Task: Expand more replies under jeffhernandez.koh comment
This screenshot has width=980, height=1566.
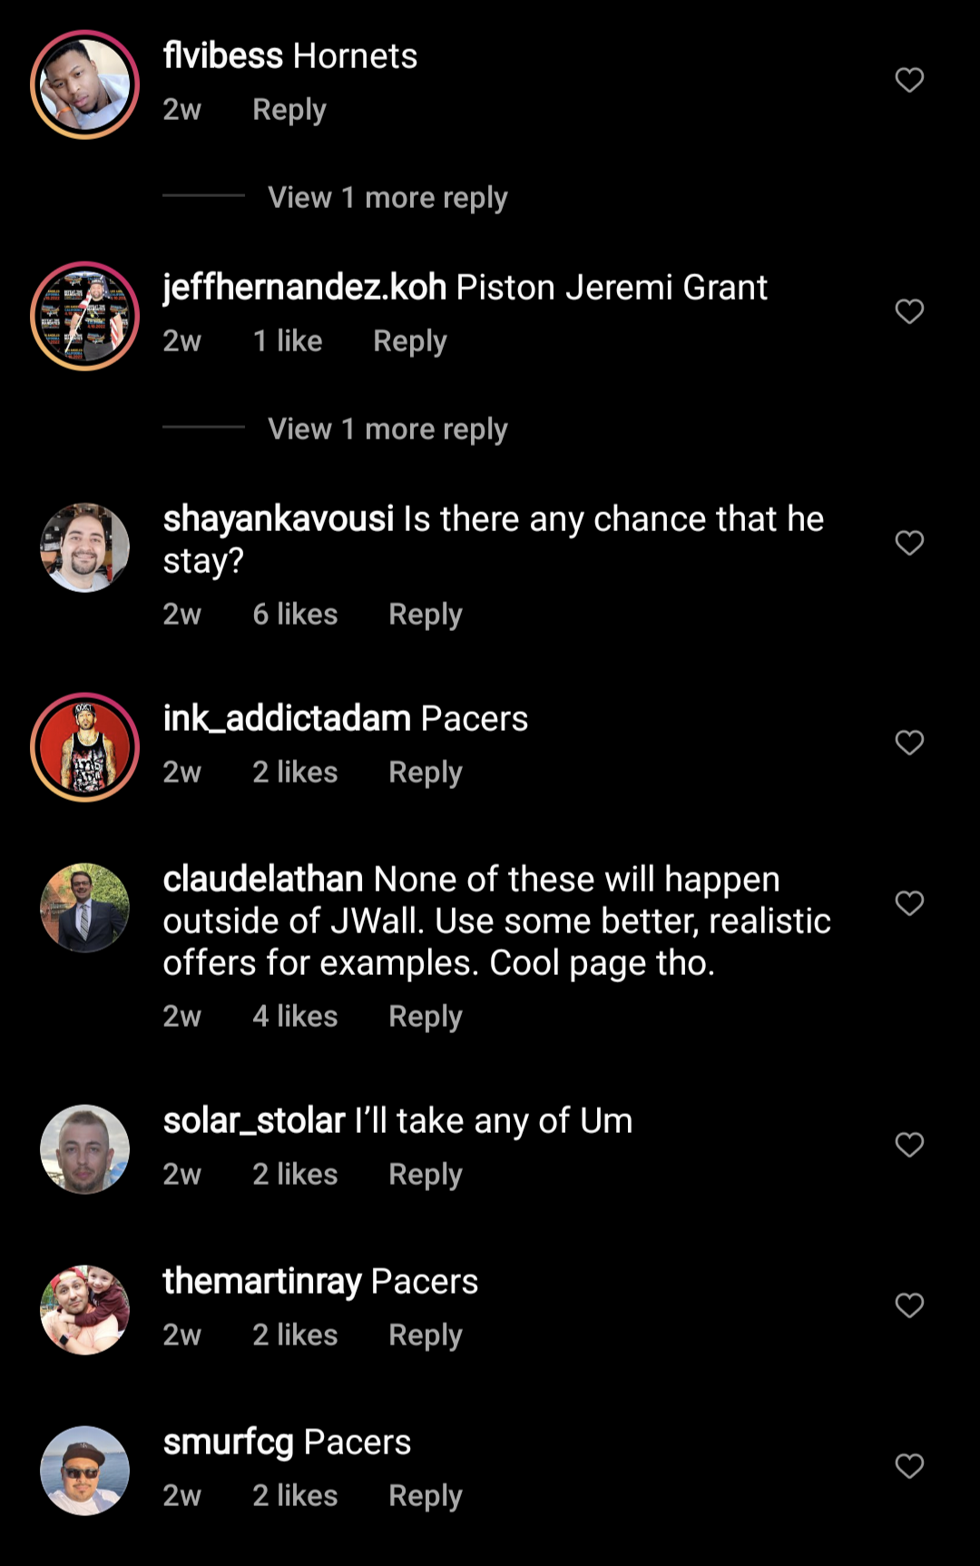Action: (387, 428)
